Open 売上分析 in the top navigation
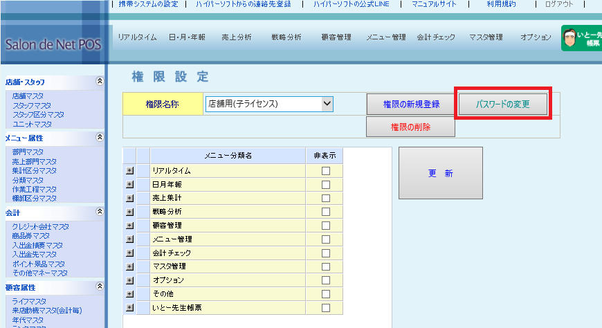602x328 pixels. click(x=237, y=37)
